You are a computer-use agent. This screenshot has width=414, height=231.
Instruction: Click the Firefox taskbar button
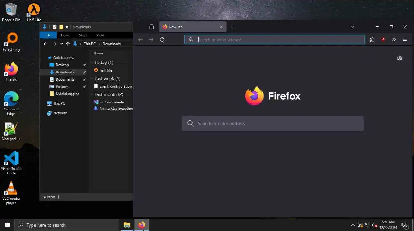point(142,225)
